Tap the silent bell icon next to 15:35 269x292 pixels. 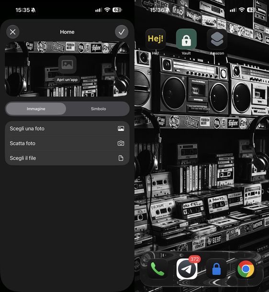coord(34,10)
